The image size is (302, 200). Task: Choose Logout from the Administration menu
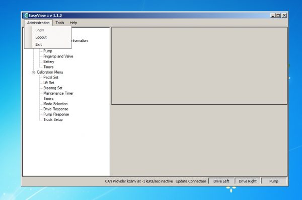pos(41,37)
